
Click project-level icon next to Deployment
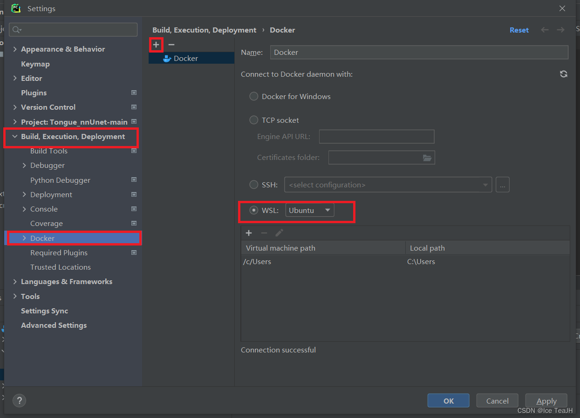[x=134, y=194]
